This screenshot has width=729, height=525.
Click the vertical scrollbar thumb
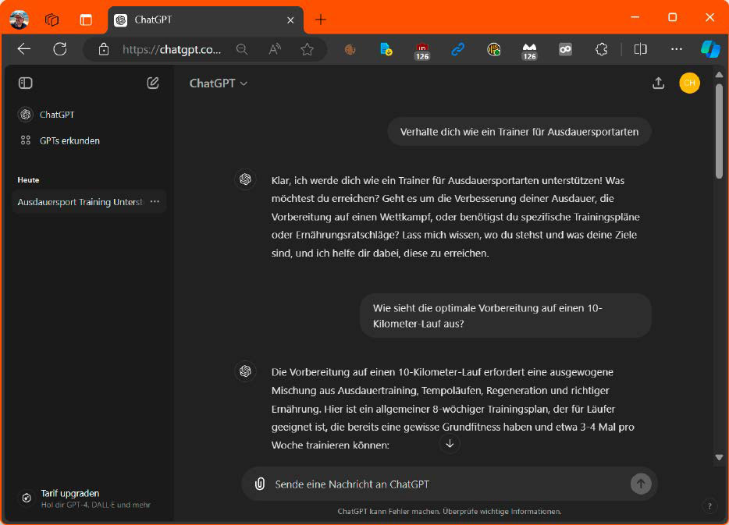719,131
